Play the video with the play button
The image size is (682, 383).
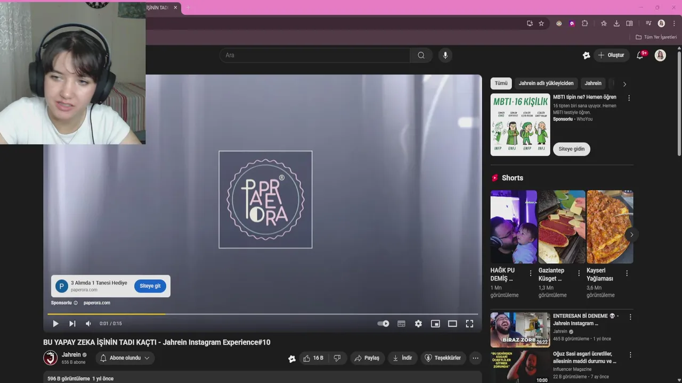pos(55,323)
